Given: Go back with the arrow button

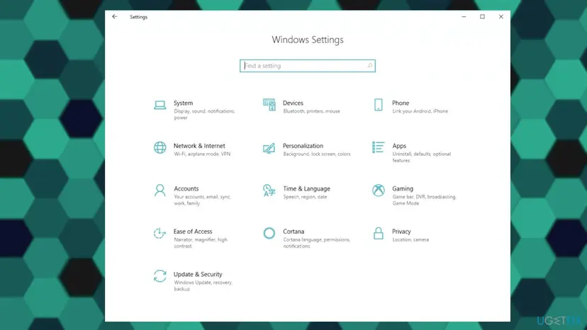Looking at the screenshot, I should pos(115,17).
